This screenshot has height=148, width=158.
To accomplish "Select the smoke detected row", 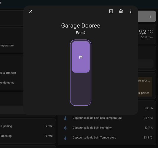I will 7,83.
